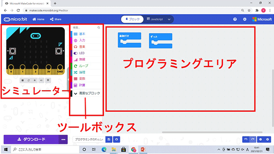The height and width of the screenshot is (154, 274).
Task: Collapse the simulator panel with the side arrow
Action: coord(68,79)
